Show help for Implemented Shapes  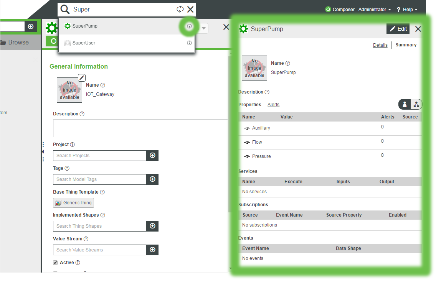tap(102, 215)
